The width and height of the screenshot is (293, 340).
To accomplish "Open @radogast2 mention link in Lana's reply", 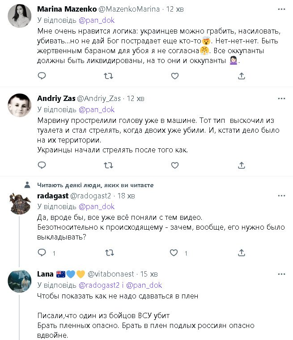I will click(95, 285).
